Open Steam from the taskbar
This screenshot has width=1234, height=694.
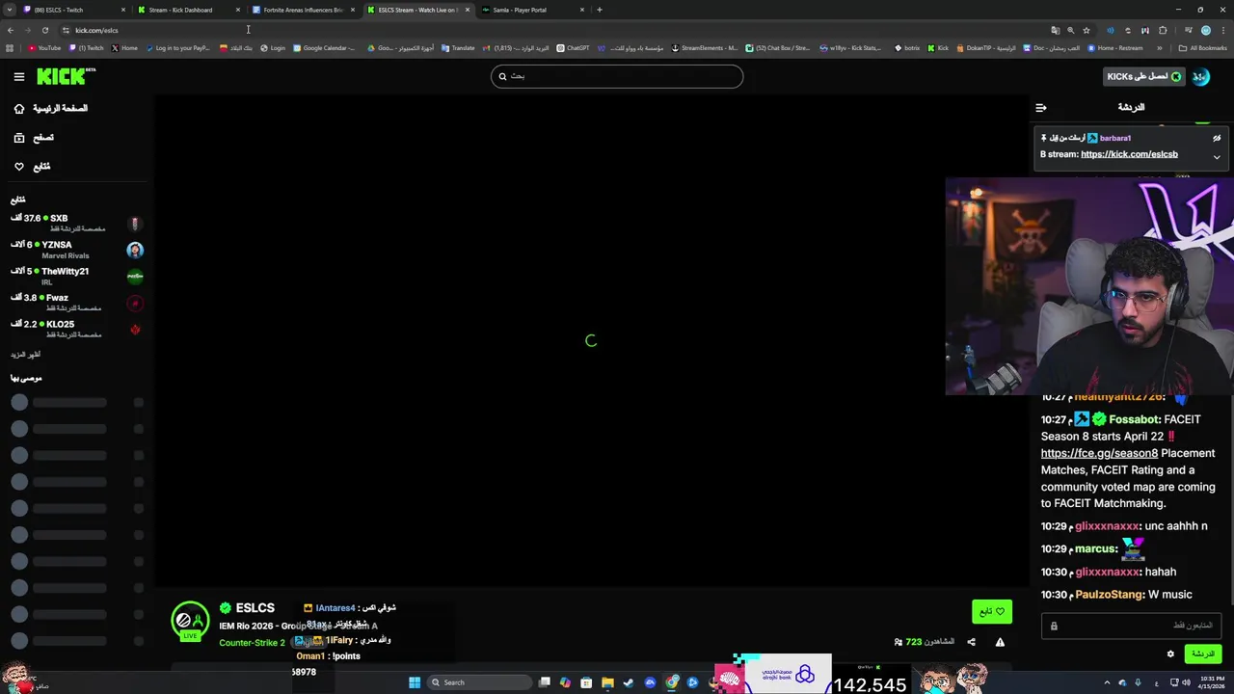tap(629, 682)
